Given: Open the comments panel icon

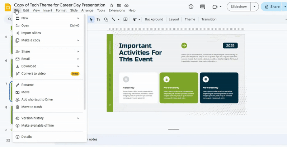Looking at the screenshot, I should click(203, 7).
